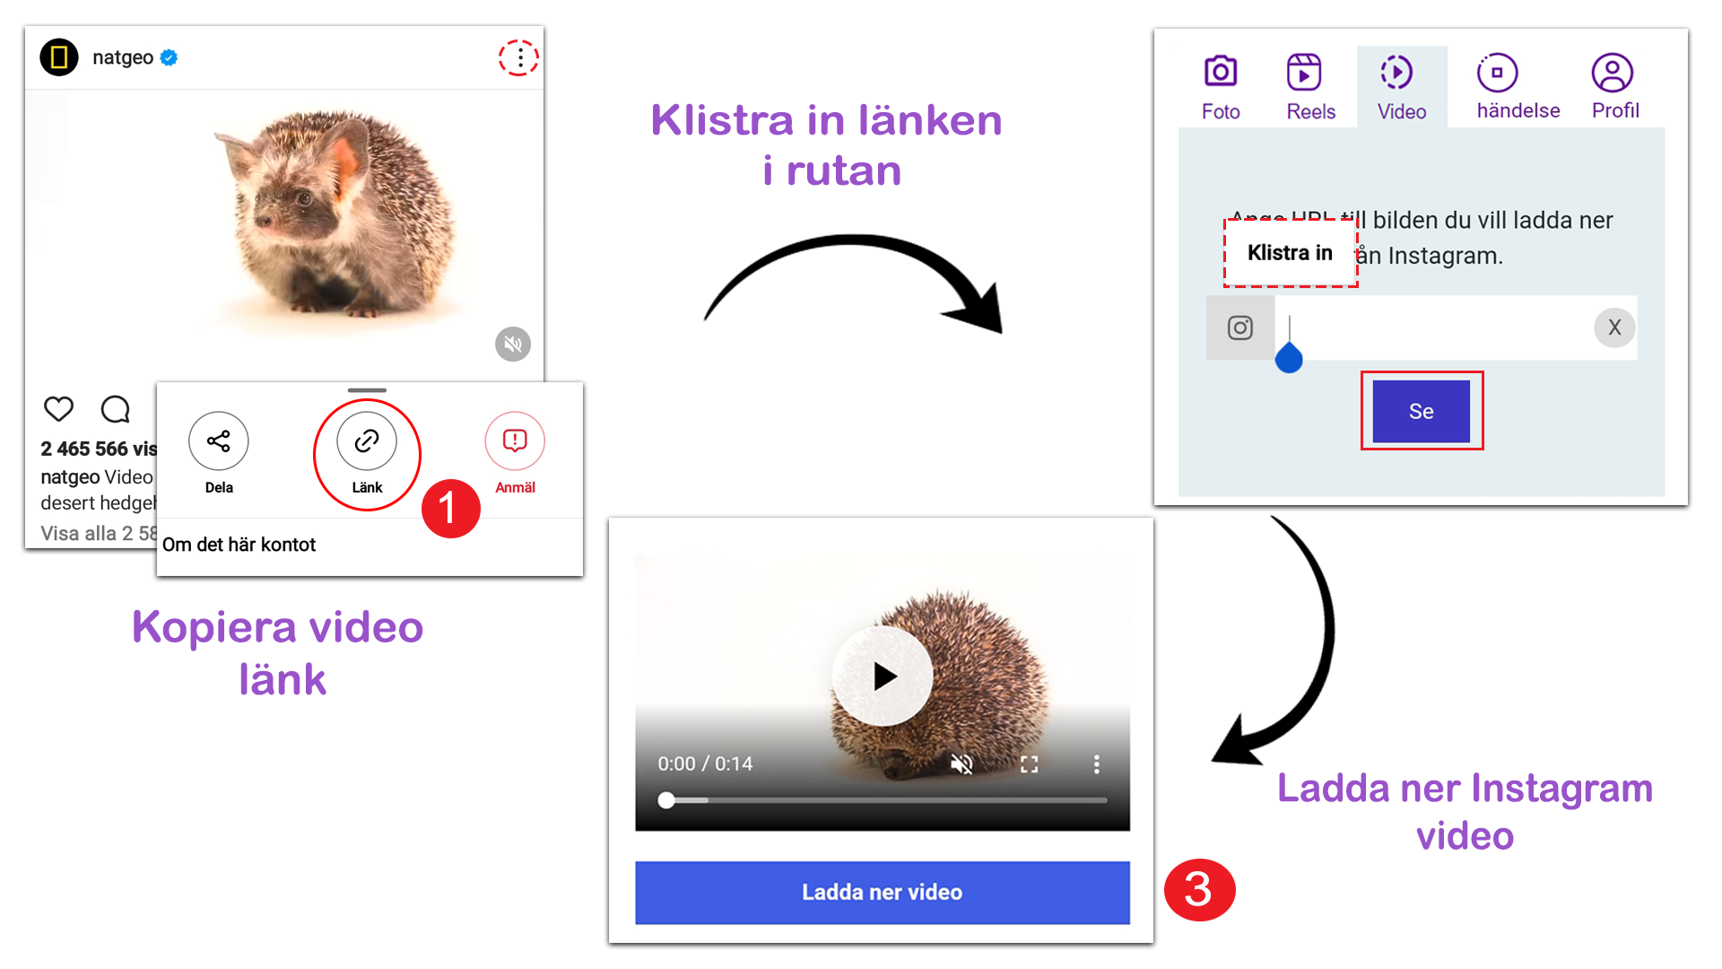Unmute the Instagram hedgehog video
The width and height of the screenshot is (1722, 969).
pyautogui.click(x=513, y=344)
